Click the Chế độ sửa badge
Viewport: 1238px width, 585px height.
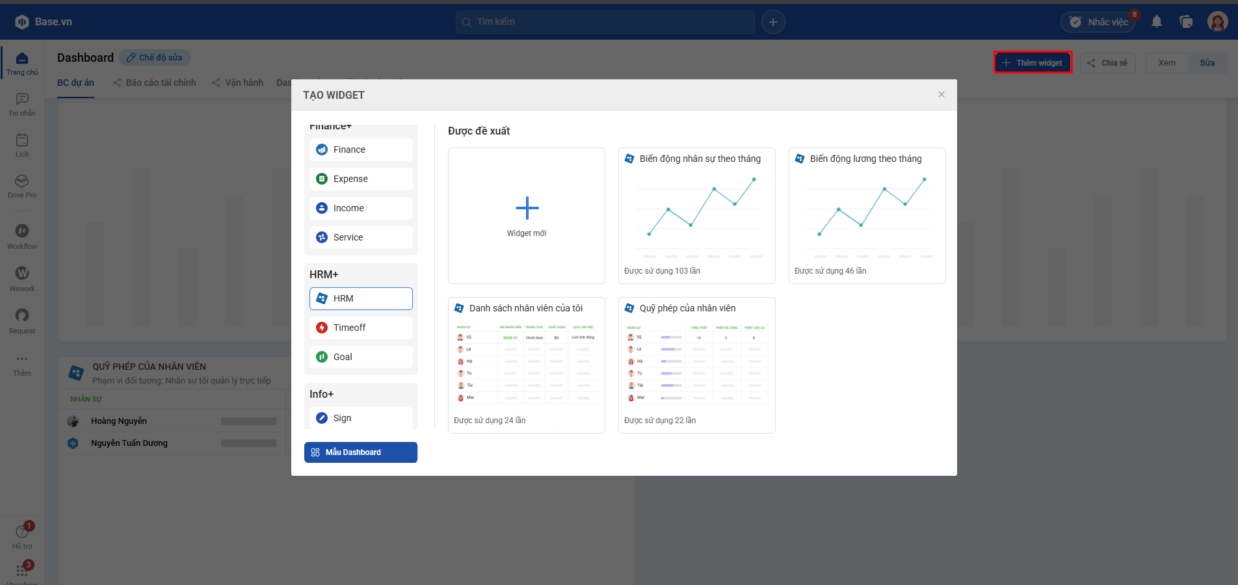[155, 57]
